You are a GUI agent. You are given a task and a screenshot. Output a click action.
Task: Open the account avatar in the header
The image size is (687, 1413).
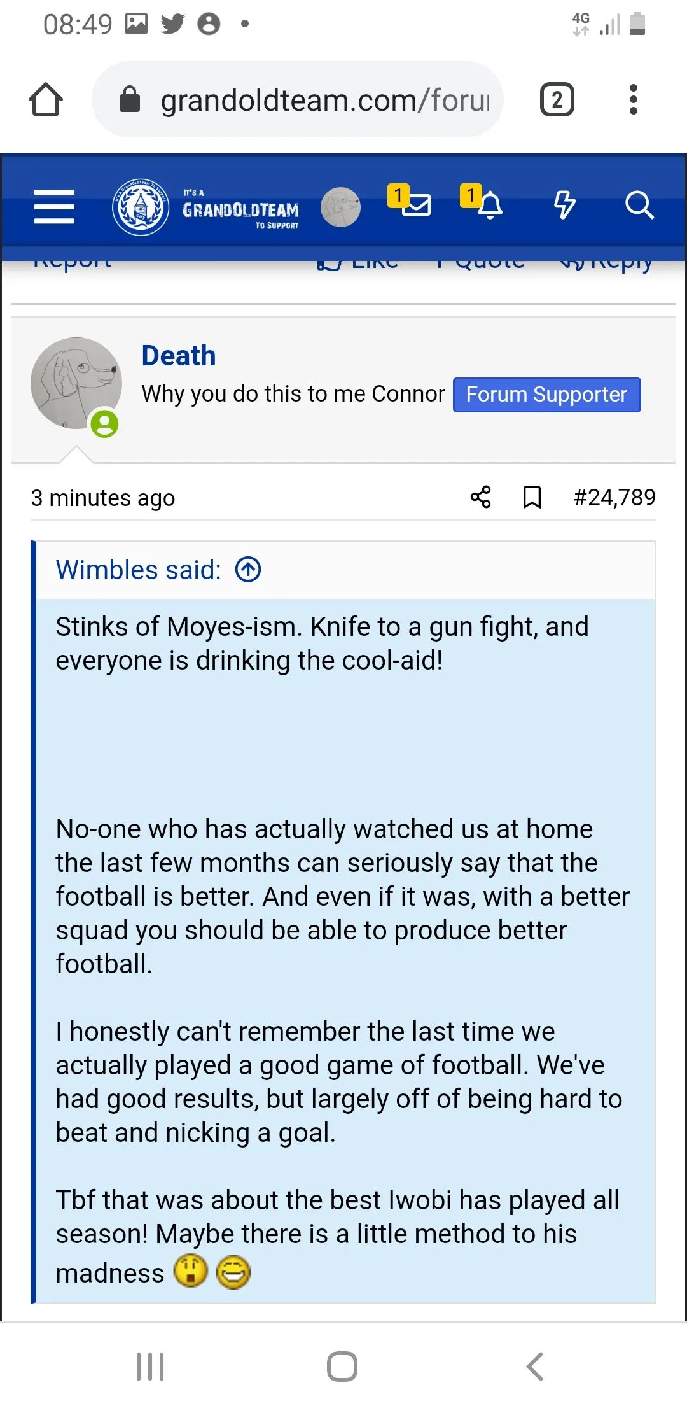[340, 207]
